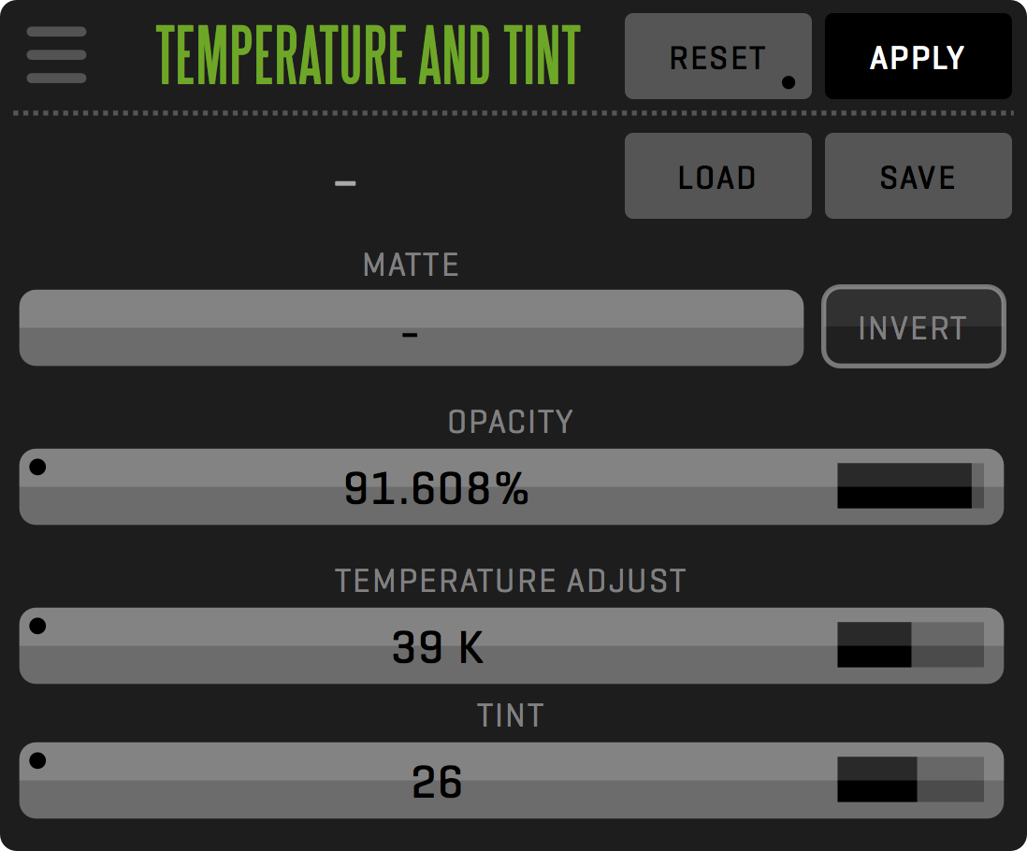Click the Opacity mini slider bar
Viewport: 1027px width, 851px height.
[910, 486]
